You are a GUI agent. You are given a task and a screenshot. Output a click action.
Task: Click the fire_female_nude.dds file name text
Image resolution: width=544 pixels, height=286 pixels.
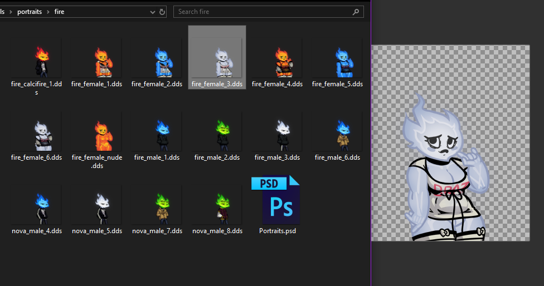(x=97, y=162)
